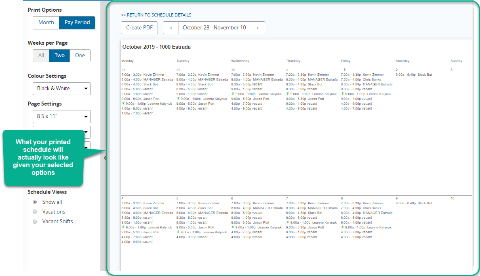Image resolution: width=480 pixels, height=276 pixels.
Task: Click Monday 28 Kevin Zimmer 7:00a shift
Action: pos(143,75)
